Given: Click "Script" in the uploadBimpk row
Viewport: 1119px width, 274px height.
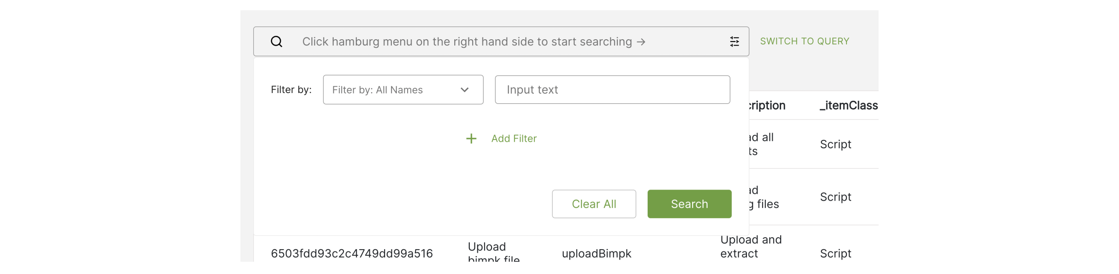Looking at the screenshot, I should [x=835, y=254].
